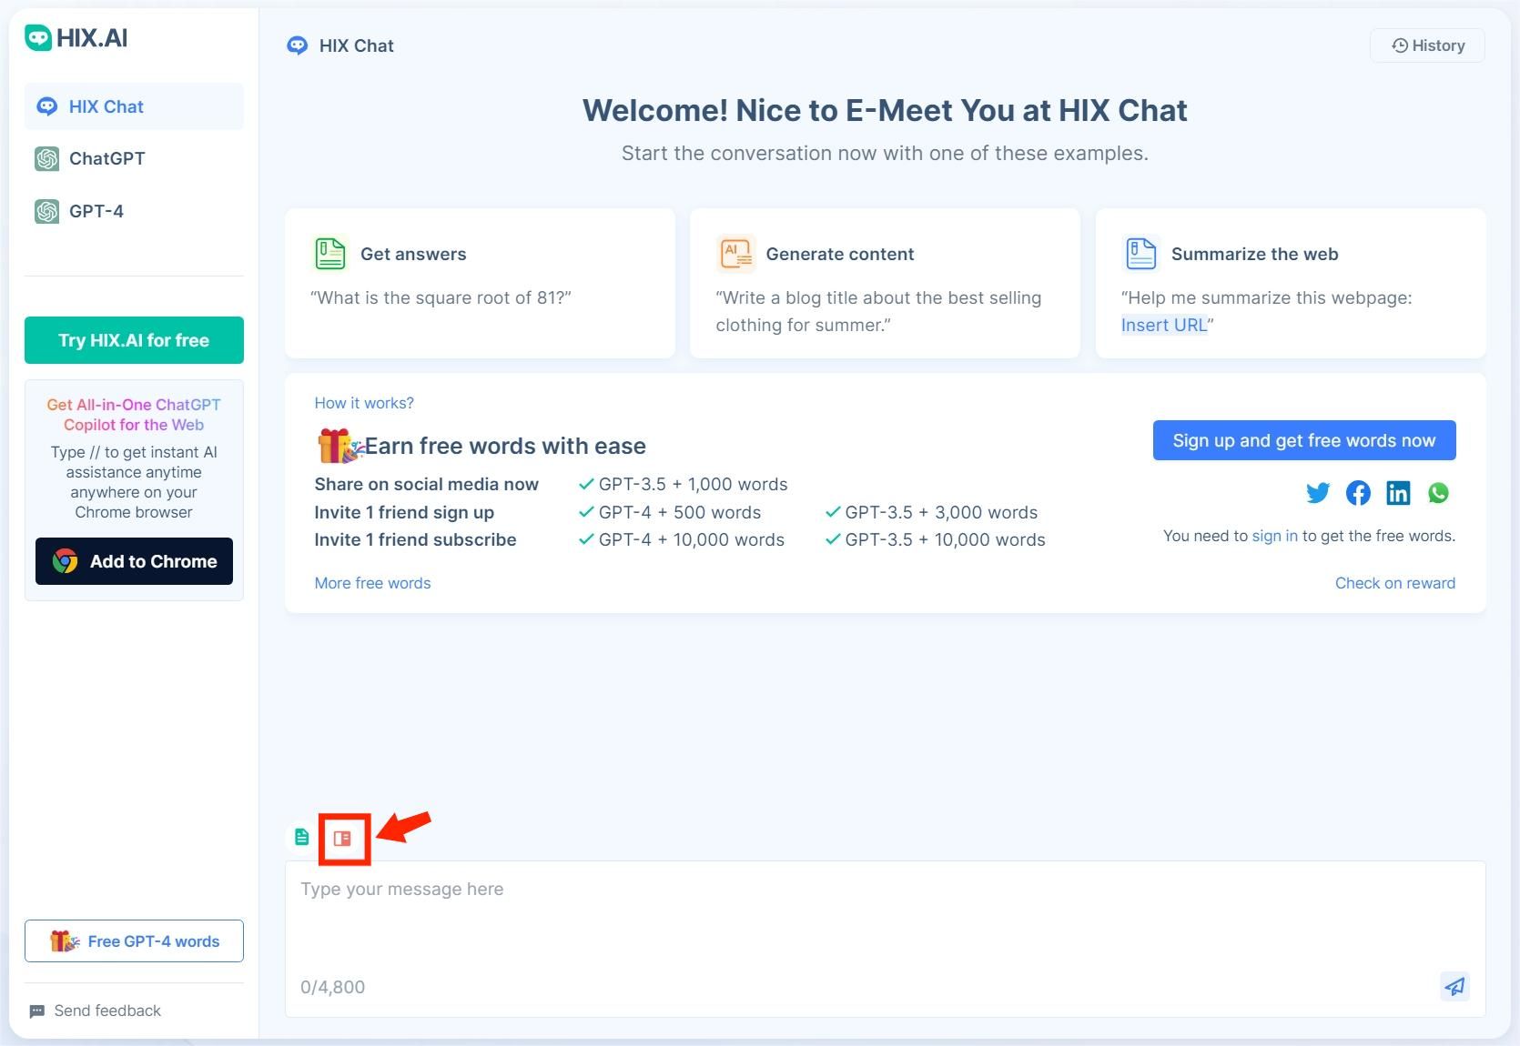
Task: Click the Insert URL placeholder link
Action: [x=1164, y=325]
